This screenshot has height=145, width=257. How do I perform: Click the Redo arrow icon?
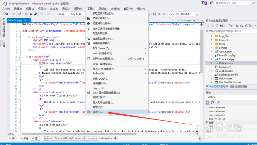pos(49,14)
